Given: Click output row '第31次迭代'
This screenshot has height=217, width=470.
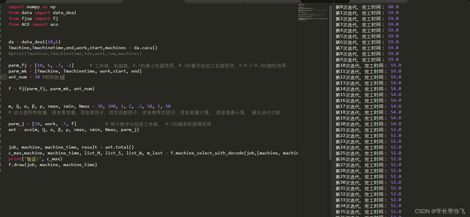Looking at the screenshot, I should pos(368,188).
